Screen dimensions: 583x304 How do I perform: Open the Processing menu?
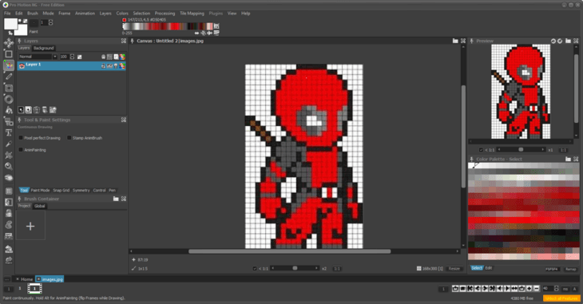[165, 14]
